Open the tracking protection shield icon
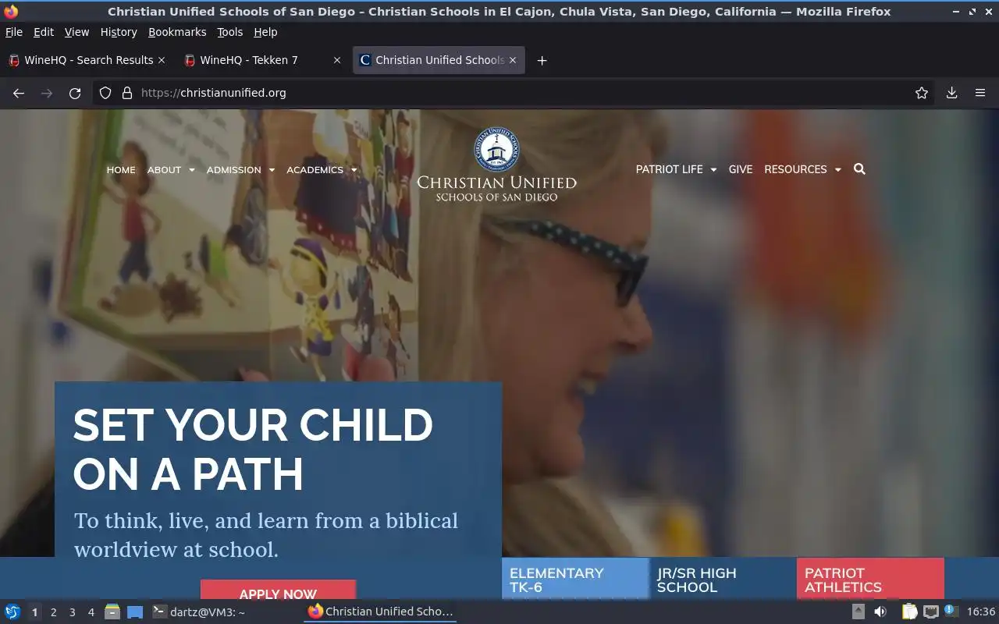The image size is (999, 624). tap(105, 93)
